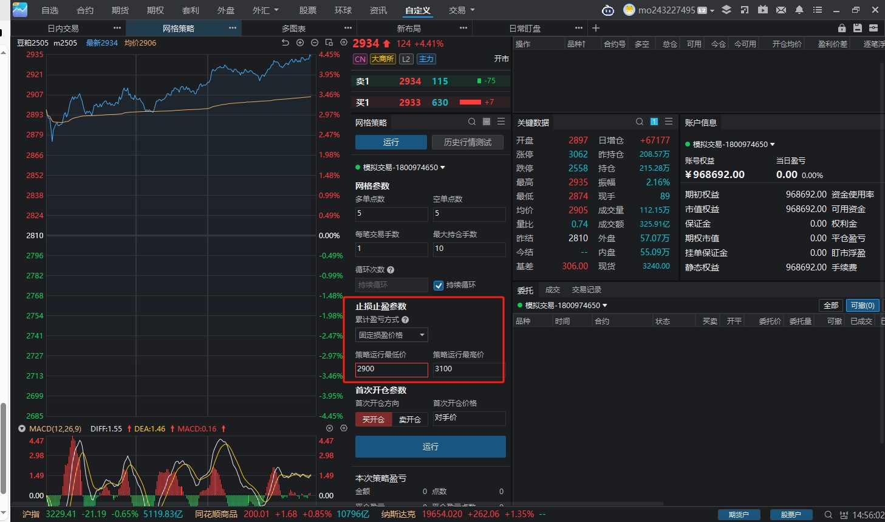Search in the 关键数据 panel

point(640,122)
